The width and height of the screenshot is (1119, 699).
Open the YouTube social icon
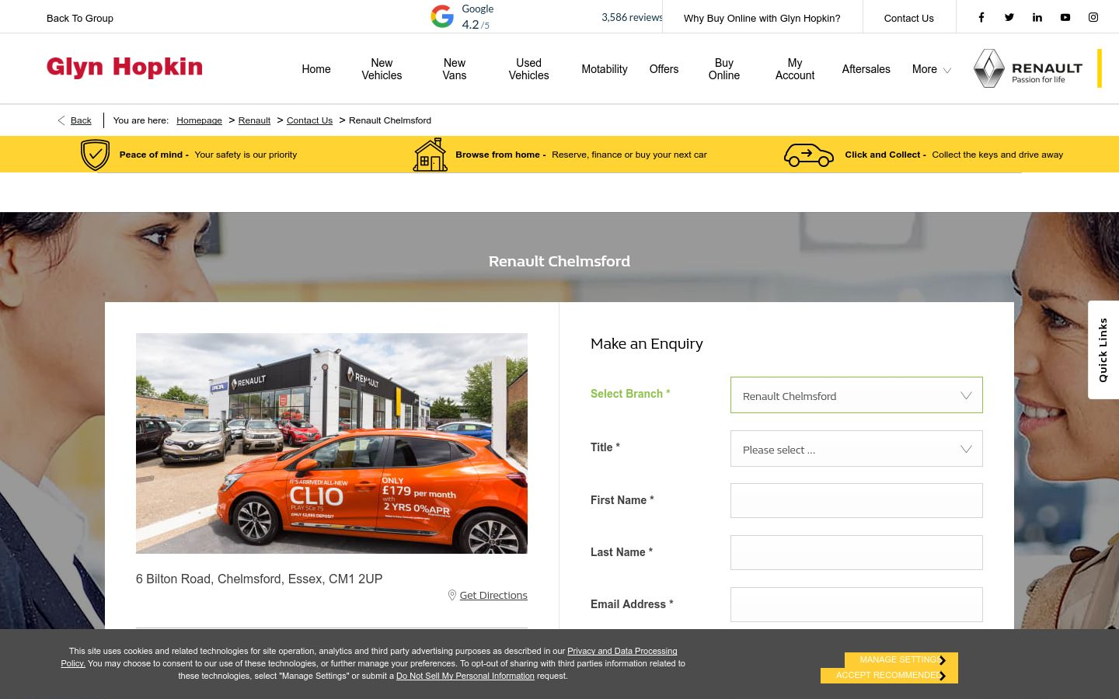[x=1065, y=17]
